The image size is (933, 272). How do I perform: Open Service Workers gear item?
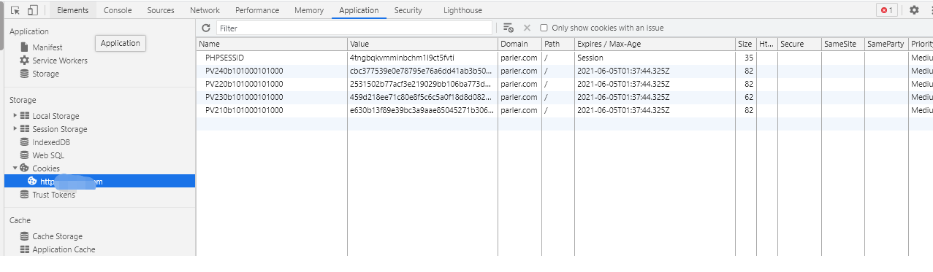(53, 61)
